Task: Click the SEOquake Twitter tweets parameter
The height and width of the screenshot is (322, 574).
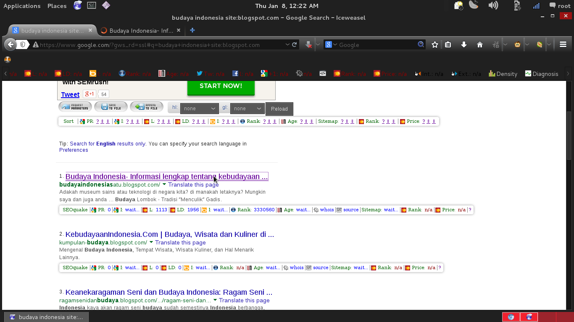Action: pyautogui.click(x=211, y=74)
